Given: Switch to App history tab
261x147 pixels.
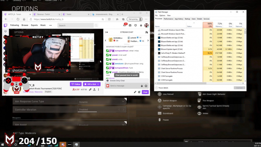Looking at the screenshot, I should click(179, 19).
